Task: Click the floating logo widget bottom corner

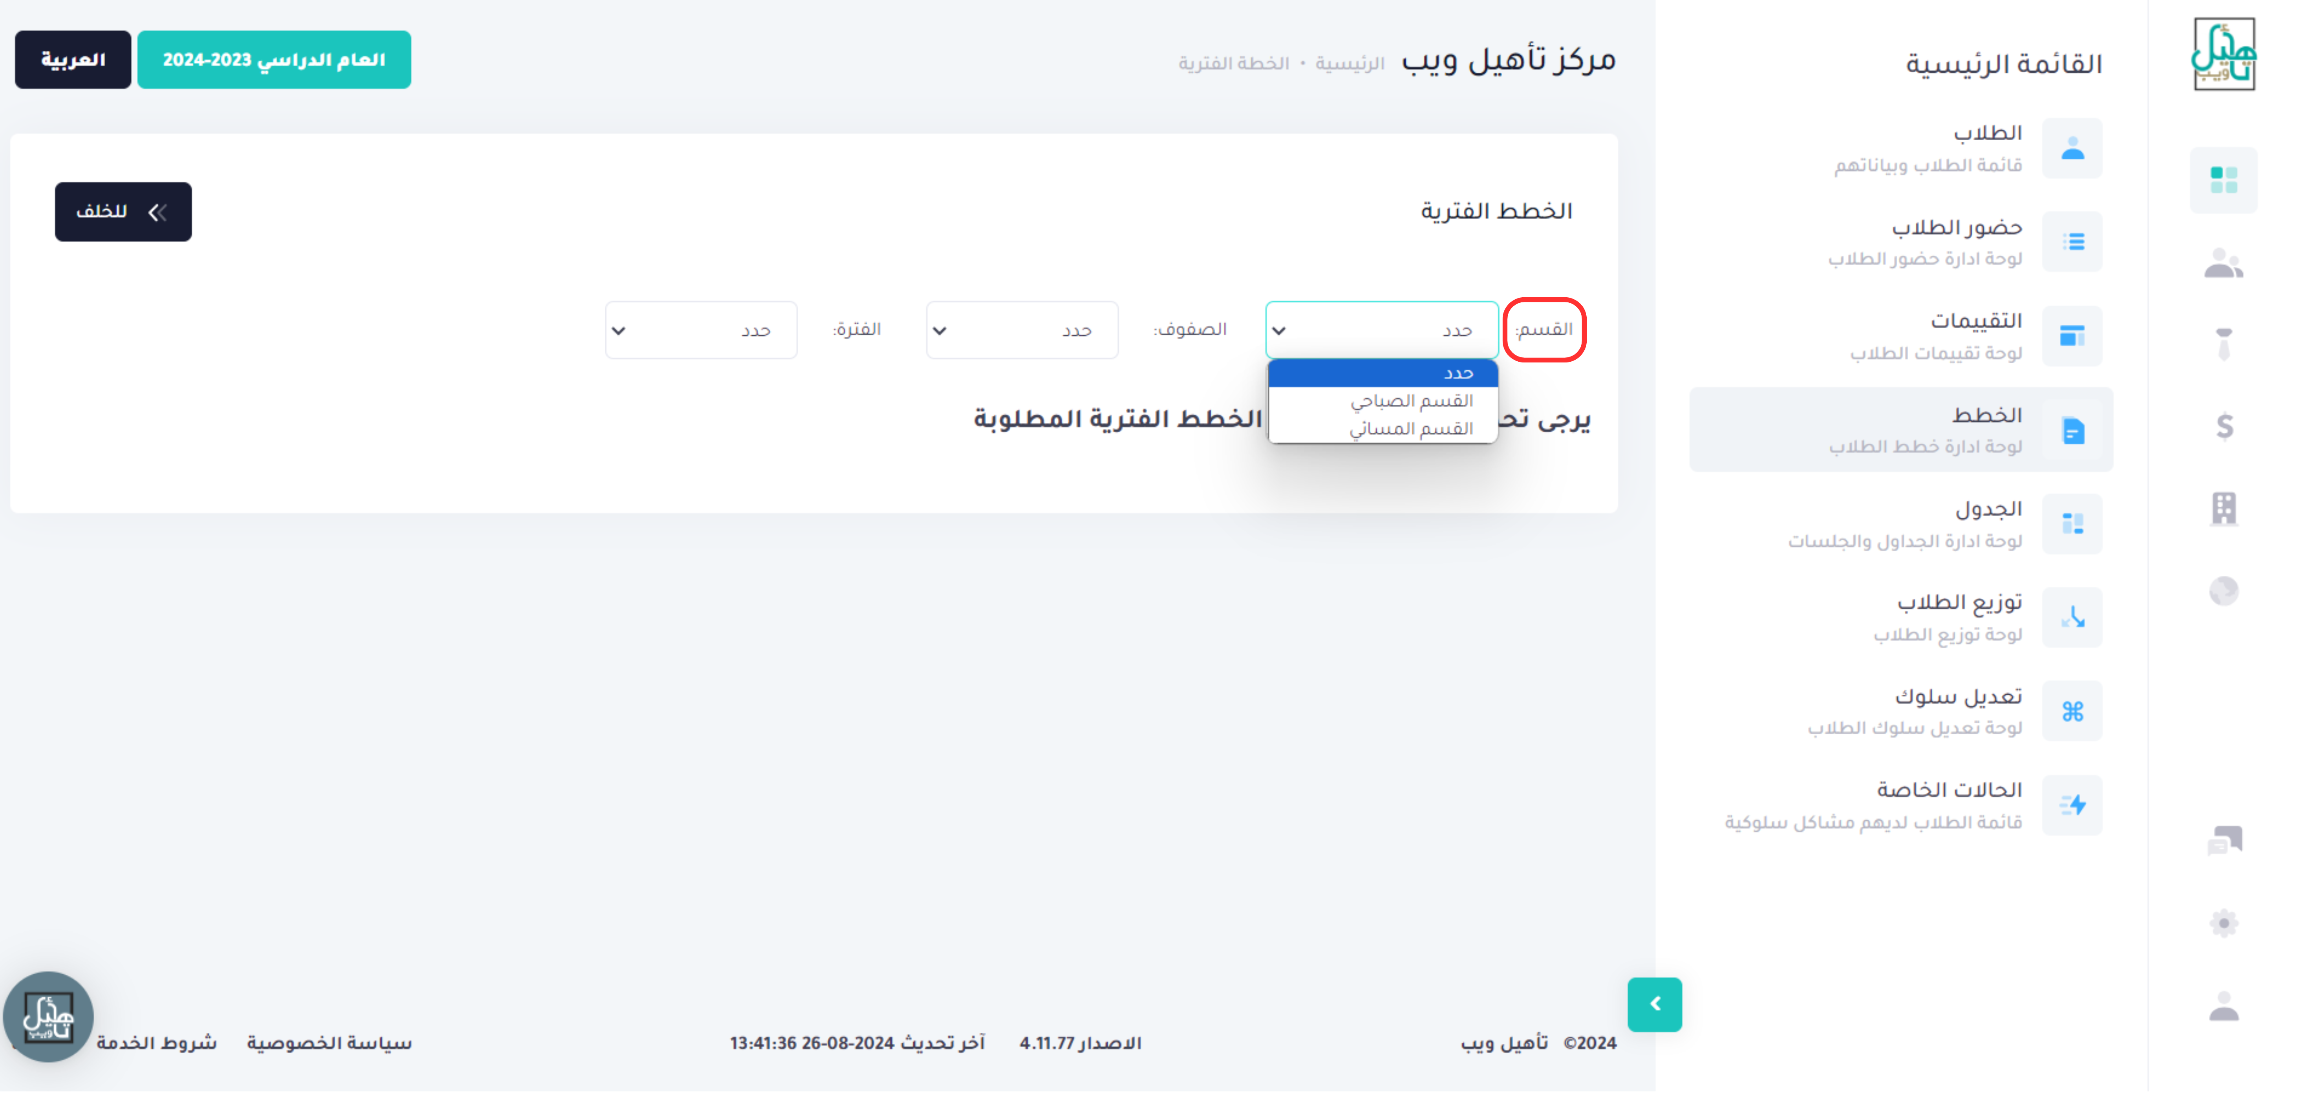Action: (48, 1017)
